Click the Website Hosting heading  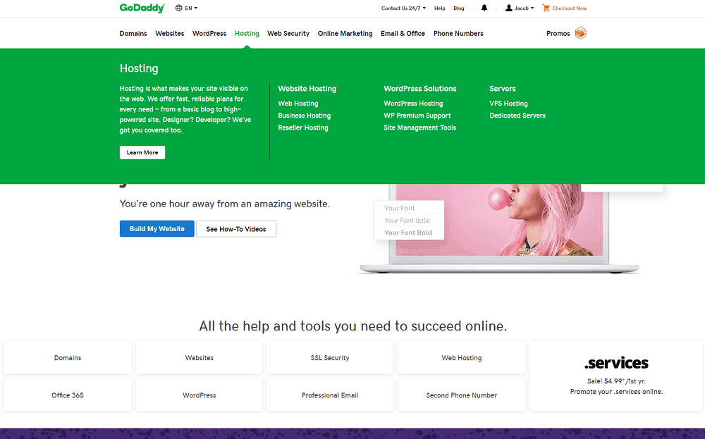pyautogui.click(x=307, y=89)
